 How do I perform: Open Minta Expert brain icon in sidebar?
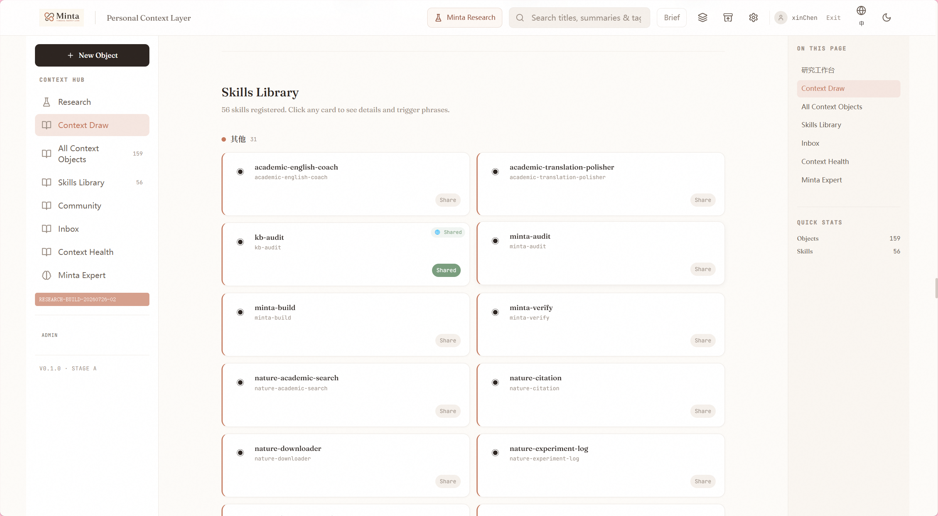[x=46, y=275]
